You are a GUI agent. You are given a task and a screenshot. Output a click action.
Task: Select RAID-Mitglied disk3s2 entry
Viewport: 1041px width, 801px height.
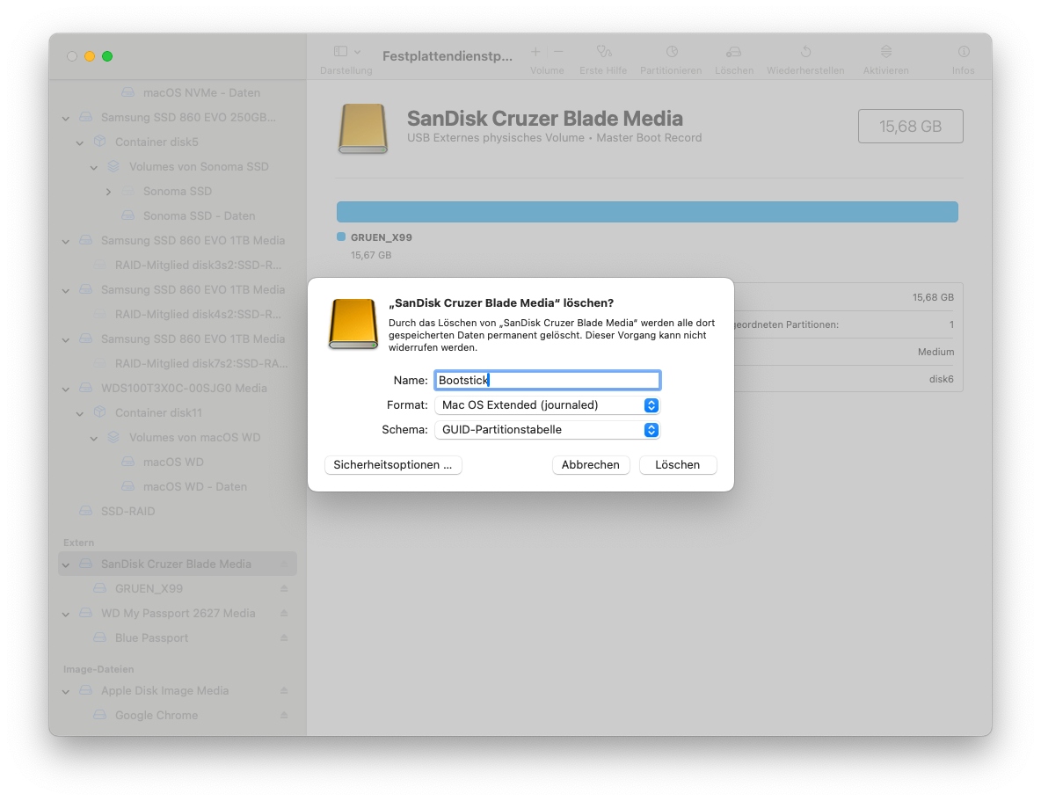click(198, 265)
